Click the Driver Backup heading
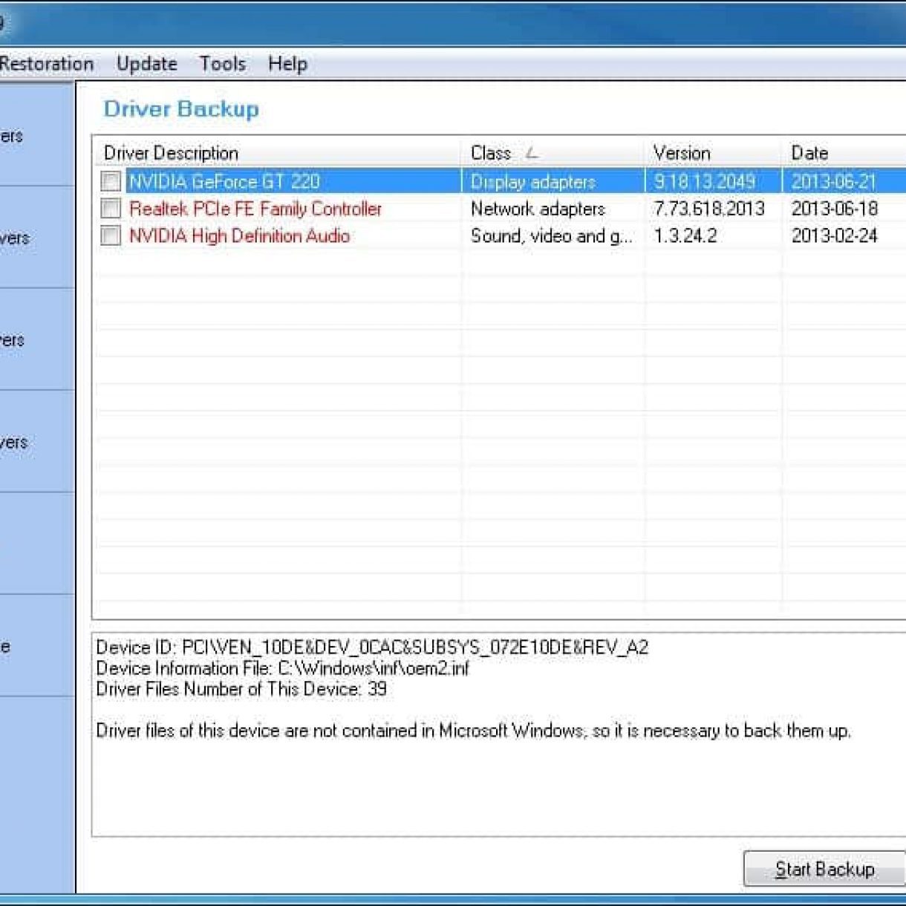The height and width of the screenshot is (906, 906). click(181, 109)
